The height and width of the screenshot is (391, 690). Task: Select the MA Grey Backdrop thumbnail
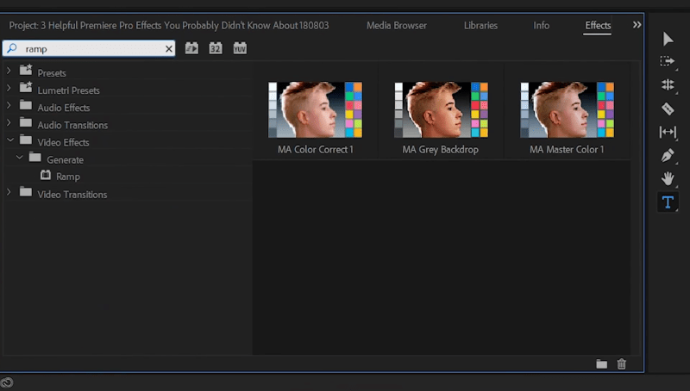coord(441,109)
